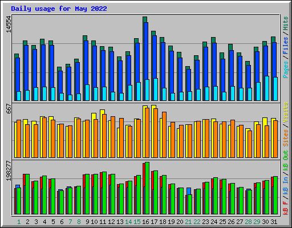Select the 'Files' legend label
Screen dimensions: 292x228
(286, 46)
